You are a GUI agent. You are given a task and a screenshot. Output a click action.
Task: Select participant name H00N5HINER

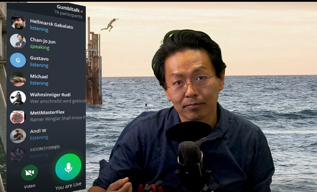45,149
